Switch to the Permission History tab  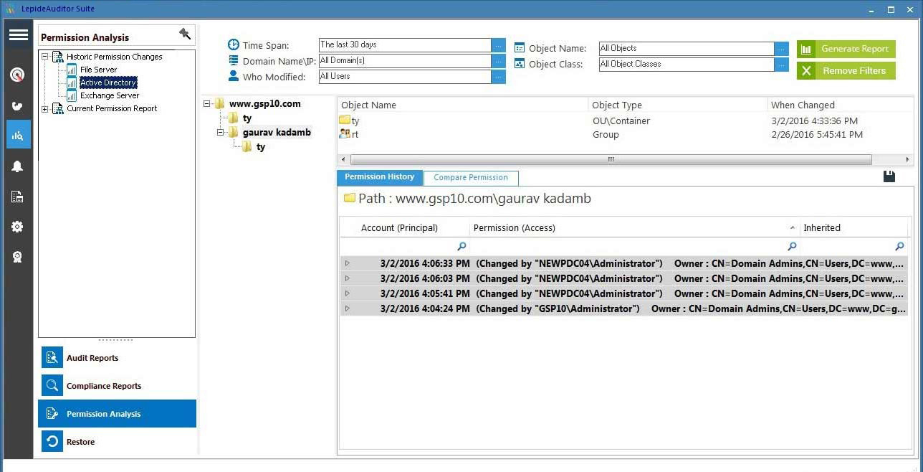(x=380, y=177)
